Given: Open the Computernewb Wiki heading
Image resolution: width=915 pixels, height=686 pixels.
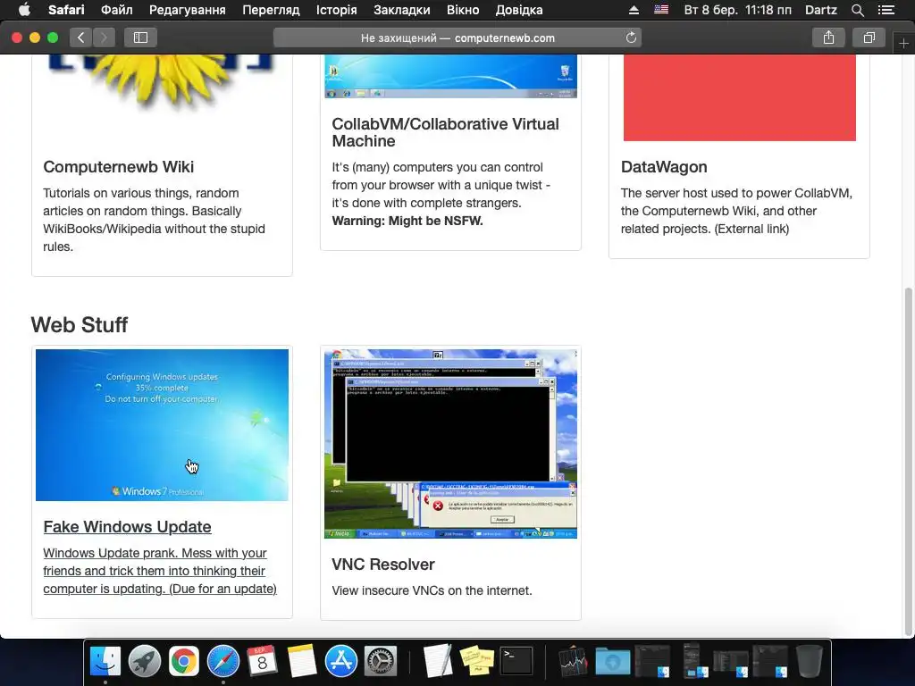Looking at the screenshot, I should [119, 167].
